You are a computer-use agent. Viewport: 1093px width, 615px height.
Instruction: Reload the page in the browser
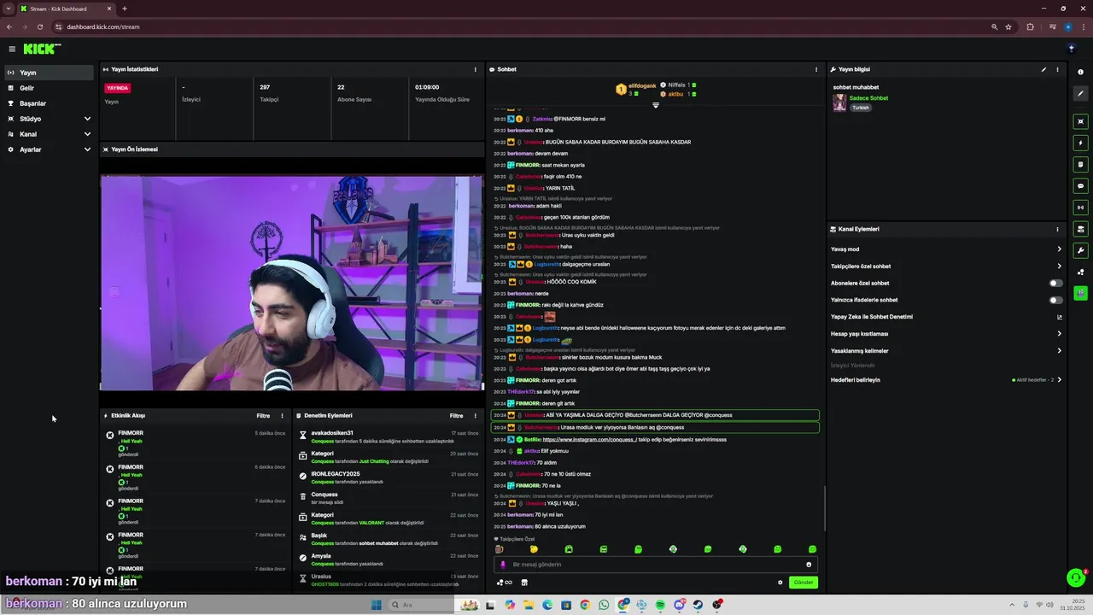tap(39, 26)
